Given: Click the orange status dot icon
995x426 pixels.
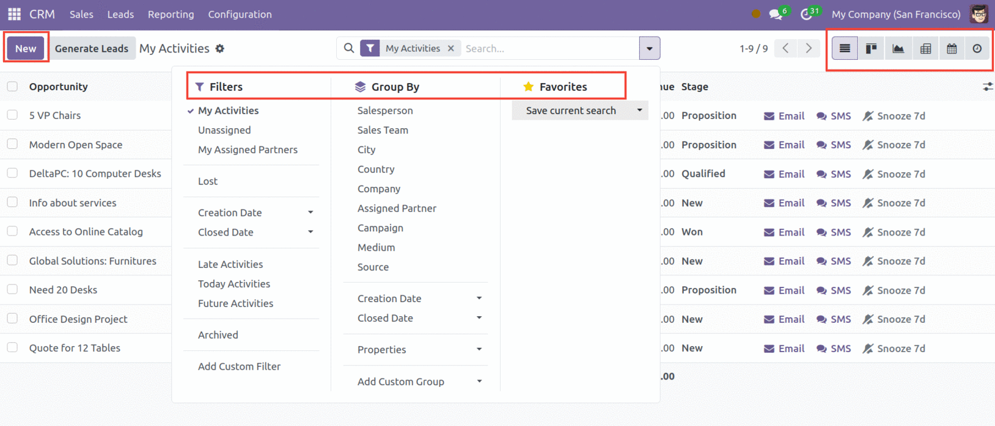Looking at the screenshot, I should 756,14.
